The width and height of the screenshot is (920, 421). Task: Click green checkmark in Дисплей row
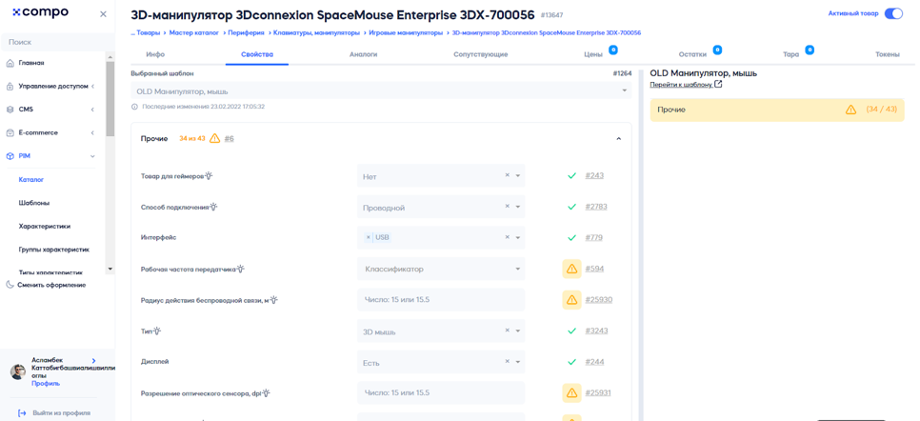(x=571, y=362)
